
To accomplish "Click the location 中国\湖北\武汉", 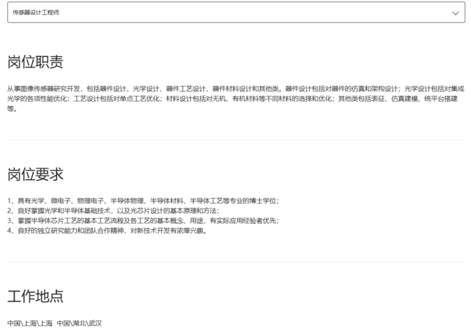I will click(x=79, y=323).
